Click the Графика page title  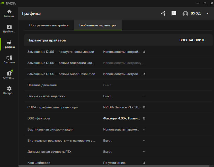coord(31,14)
